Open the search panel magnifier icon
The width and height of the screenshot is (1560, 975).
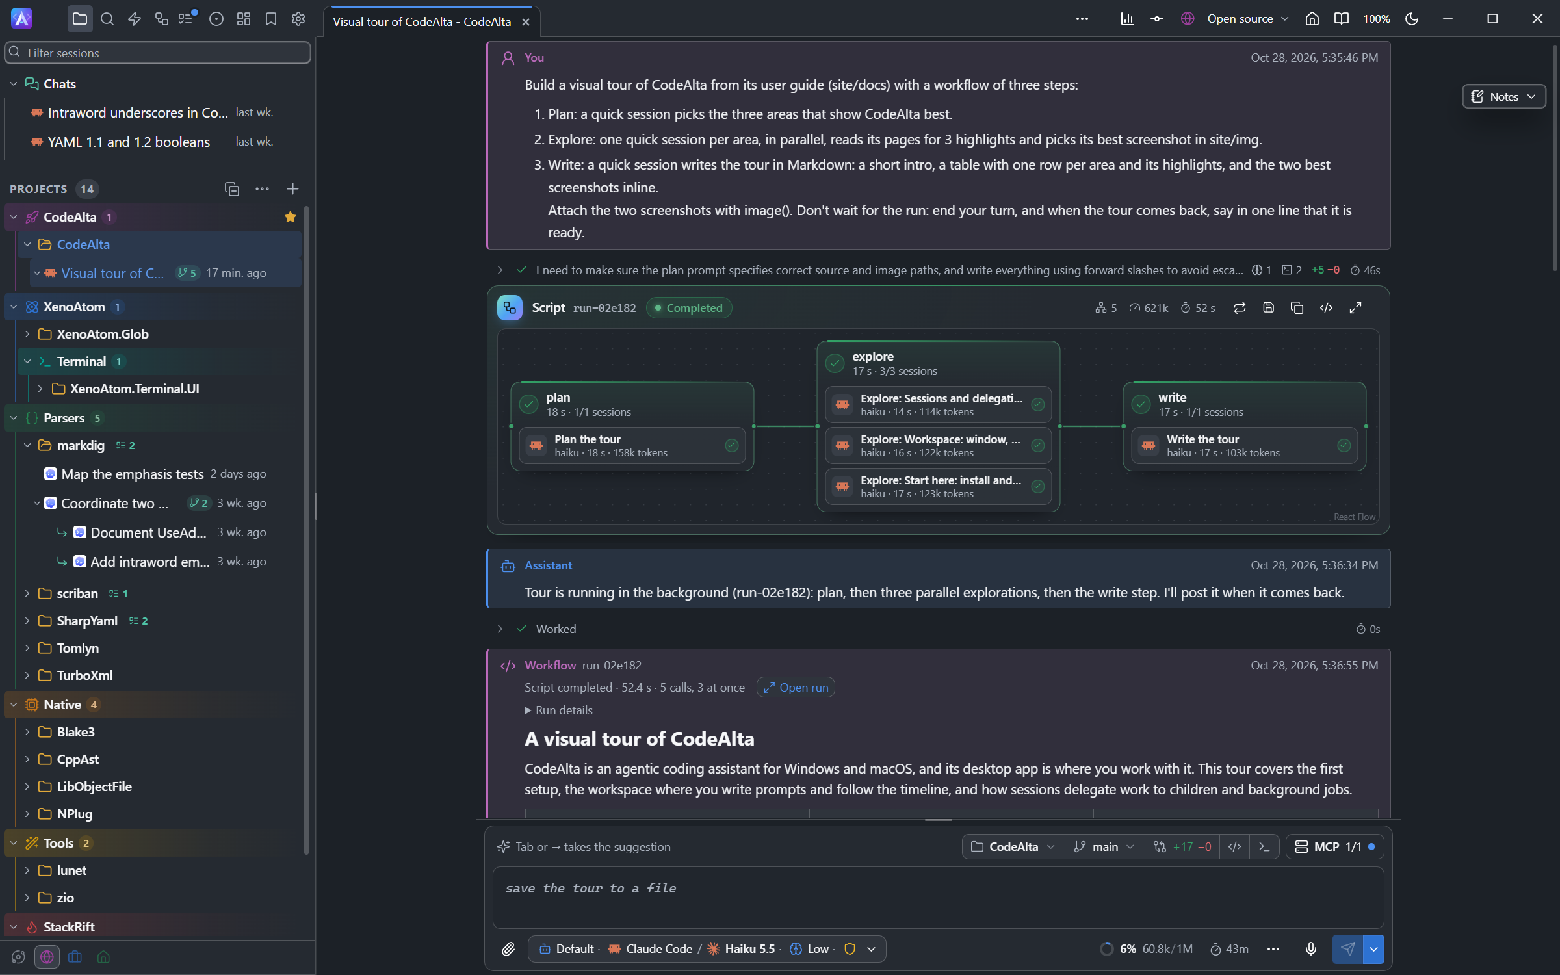click(x=107, y=19)
